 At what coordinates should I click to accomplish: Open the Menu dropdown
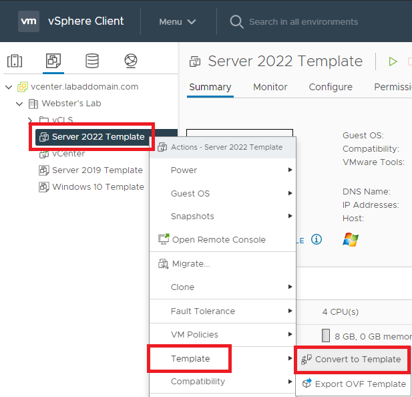(178, 21)
